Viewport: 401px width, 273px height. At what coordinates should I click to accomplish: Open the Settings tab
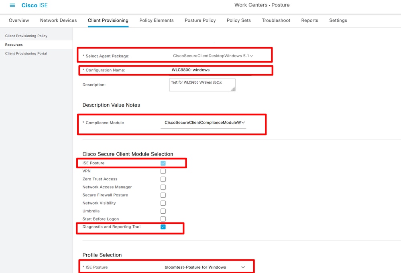[x=338, y=20]
